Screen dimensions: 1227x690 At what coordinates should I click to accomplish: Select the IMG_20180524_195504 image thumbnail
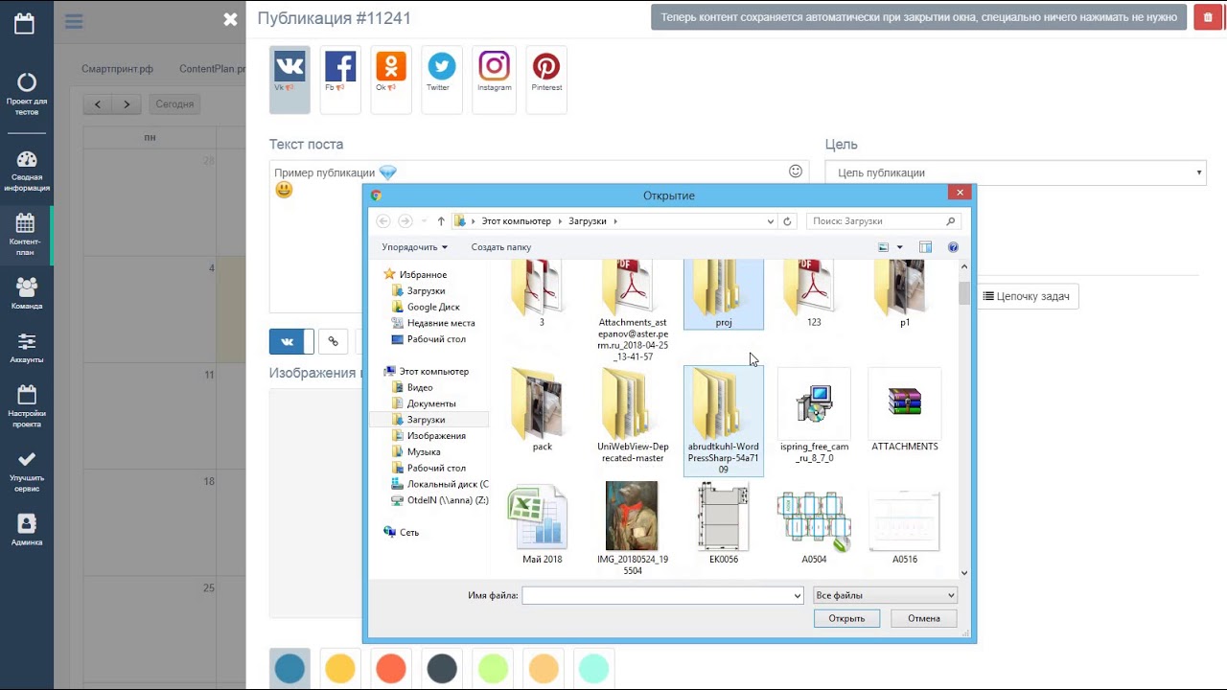(x=633, y=529)
